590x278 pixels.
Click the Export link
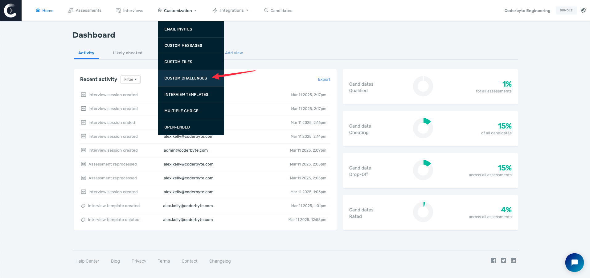(324, 79)
